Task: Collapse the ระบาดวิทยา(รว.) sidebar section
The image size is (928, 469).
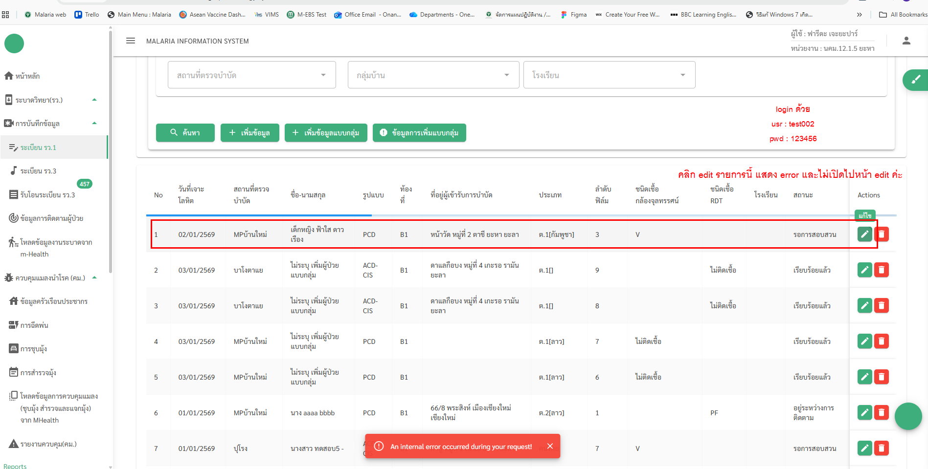Action: pos(94,100)
